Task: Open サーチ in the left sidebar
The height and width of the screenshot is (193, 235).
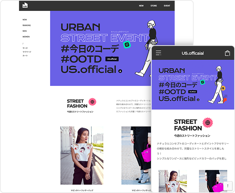Action: pos(25,48)
